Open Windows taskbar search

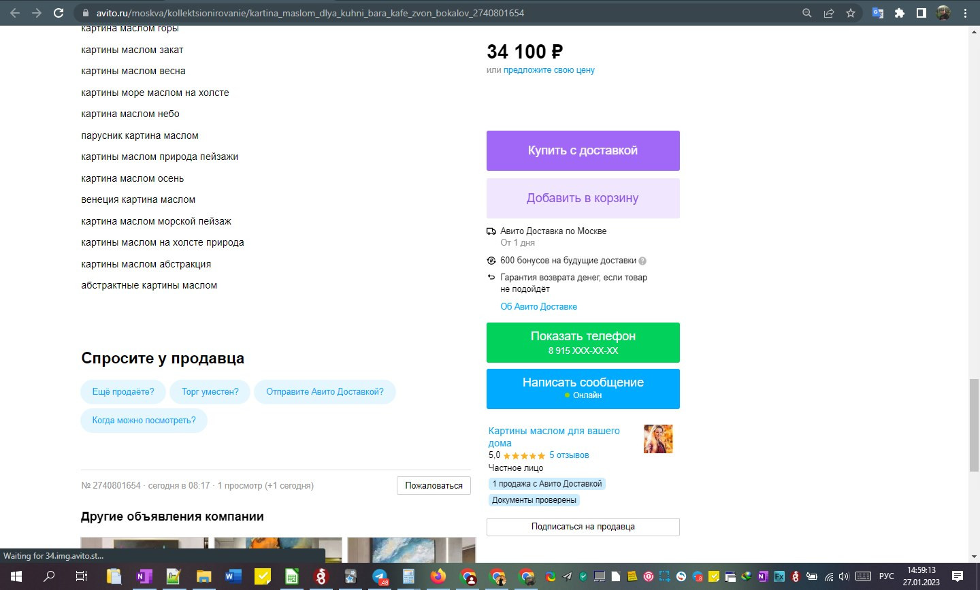(49, 576)
